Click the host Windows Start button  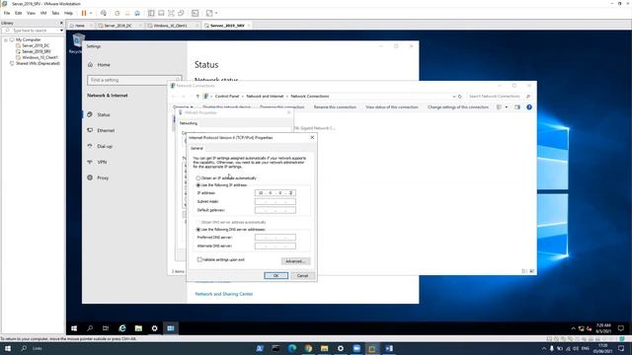pos(8,348)
